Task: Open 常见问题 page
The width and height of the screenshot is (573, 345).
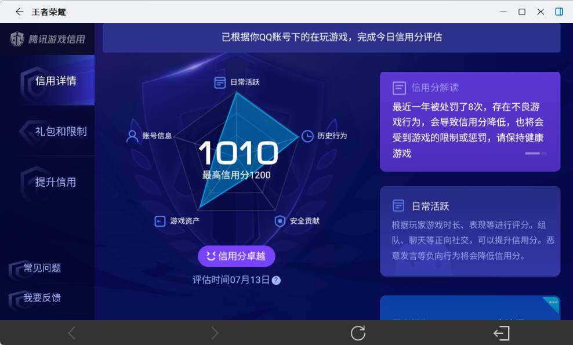Action: point(42,268)
